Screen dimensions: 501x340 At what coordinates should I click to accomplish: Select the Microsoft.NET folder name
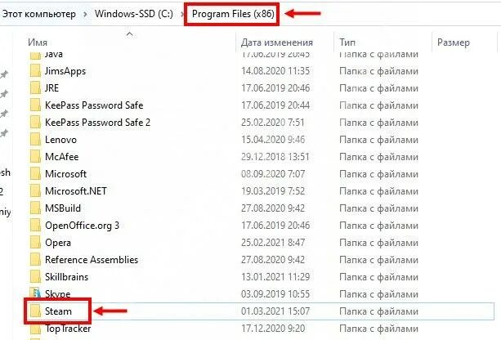pyautogui.click(x=76, y=190)
